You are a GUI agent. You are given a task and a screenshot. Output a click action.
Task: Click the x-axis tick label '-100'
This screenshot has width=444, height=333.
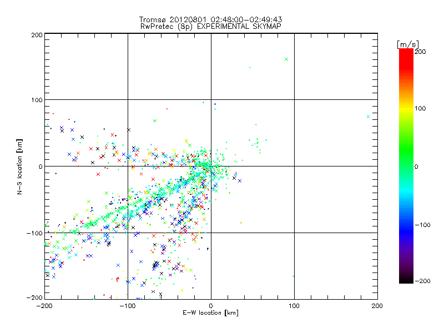point(128,306)
